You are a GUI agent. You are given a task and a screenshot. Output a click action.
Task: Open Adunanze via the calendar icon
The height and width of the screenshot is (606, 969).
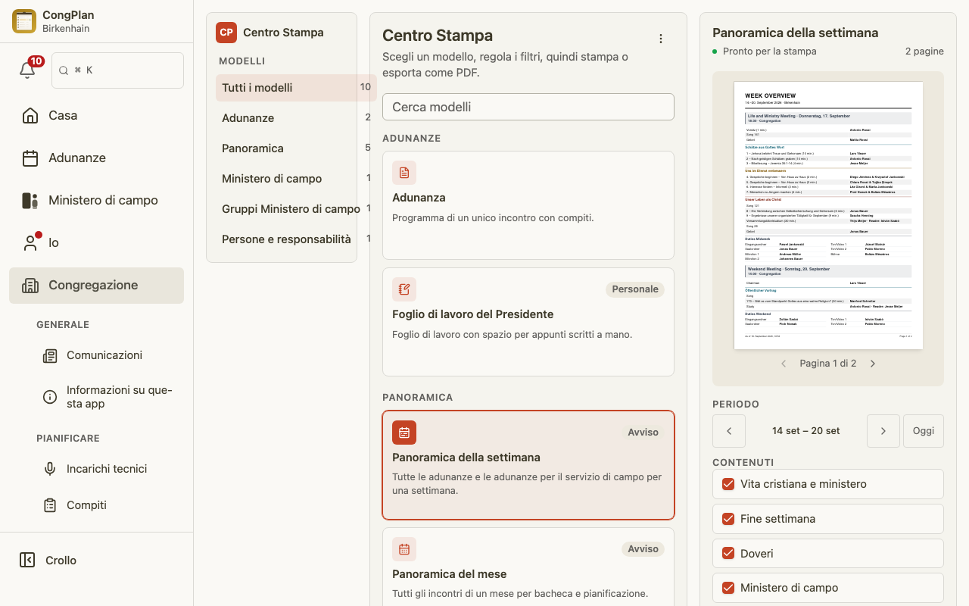[x=30, y=158]
